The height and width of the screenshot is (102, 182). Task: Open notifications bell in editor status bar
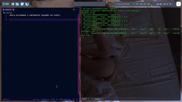(77, 99)
